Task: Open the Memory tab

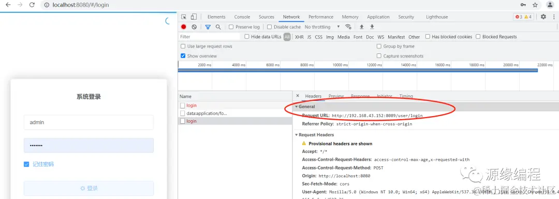Action: pyautogui.click(x=350, y=17)
